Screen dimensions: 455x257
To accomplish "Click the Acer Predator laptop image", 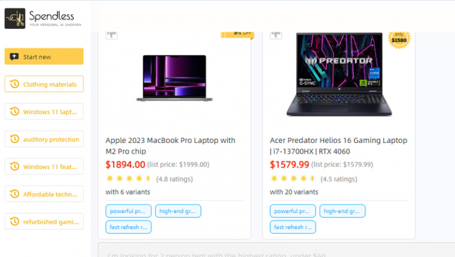I will pos(339,74).
